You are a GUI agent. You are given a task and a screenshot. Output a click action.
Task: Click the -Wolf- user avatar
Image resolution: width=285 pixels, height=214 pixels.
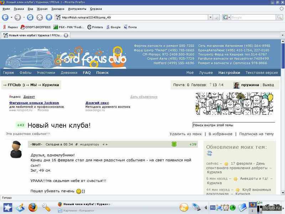point(16,149)
